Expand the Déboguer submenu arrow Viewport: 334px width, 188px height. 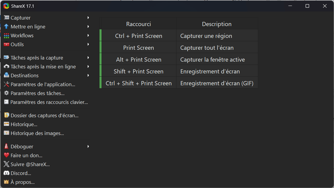(88, 147)
